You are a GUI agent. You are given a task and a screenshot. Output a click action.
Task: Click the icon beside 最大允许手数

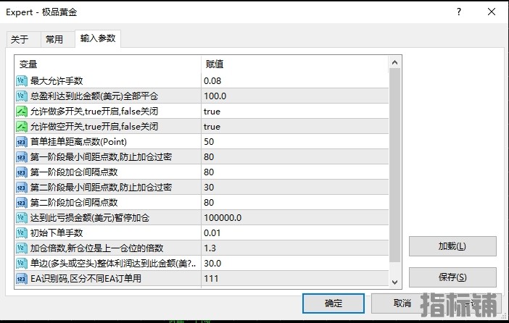(21, 80)
